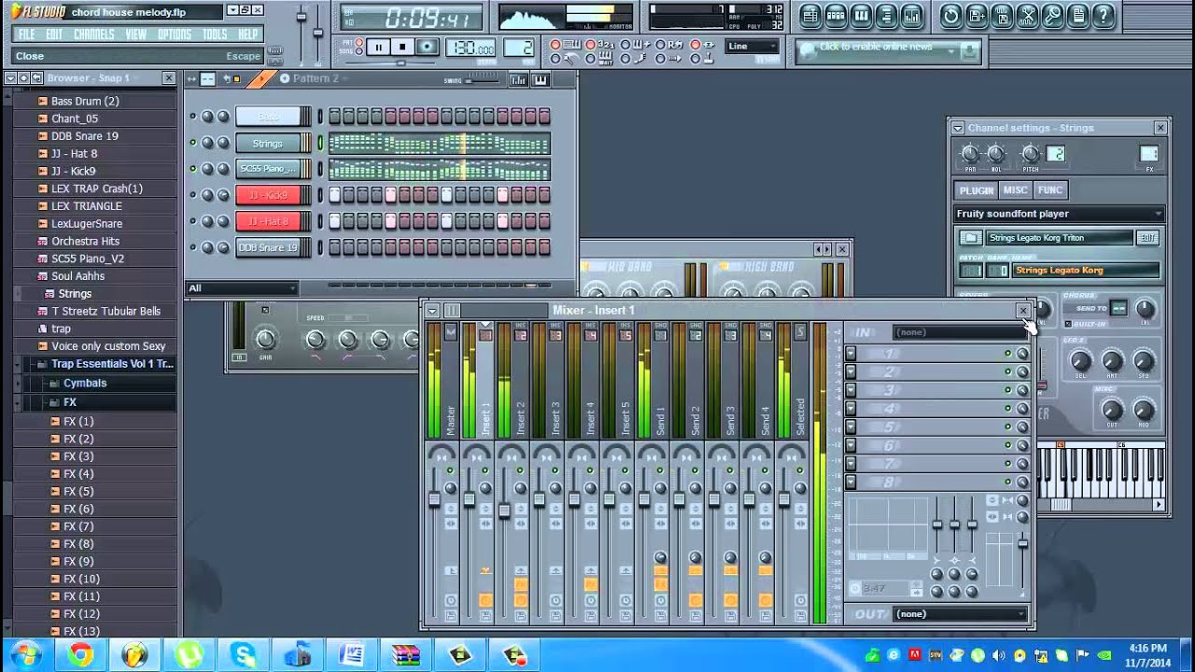Open Fruity soundfont player plugin dropdown

(x=1060, y=214)
